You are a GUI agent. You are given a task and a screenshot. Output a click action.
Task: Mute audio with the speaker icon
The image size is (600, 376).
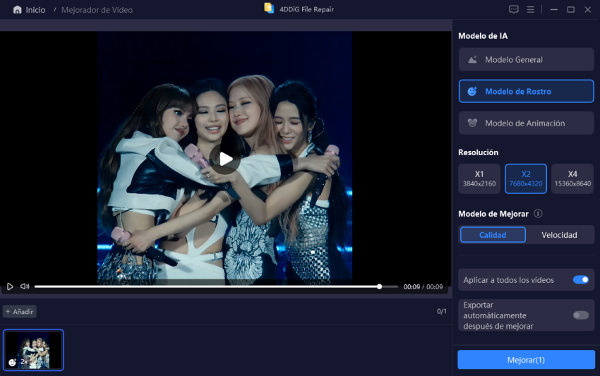(x=25, y=286)
